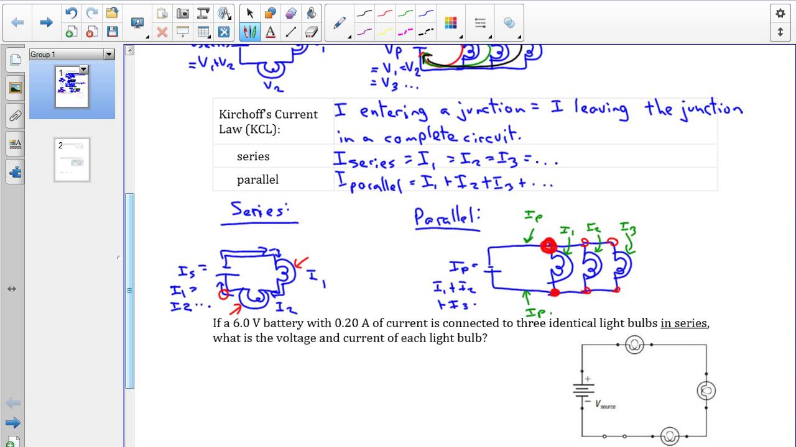Select the black dashed pen style
Image resolution: width=796 pixels, height=447 pixels.
pyautogui.click(x=426, y=32)
